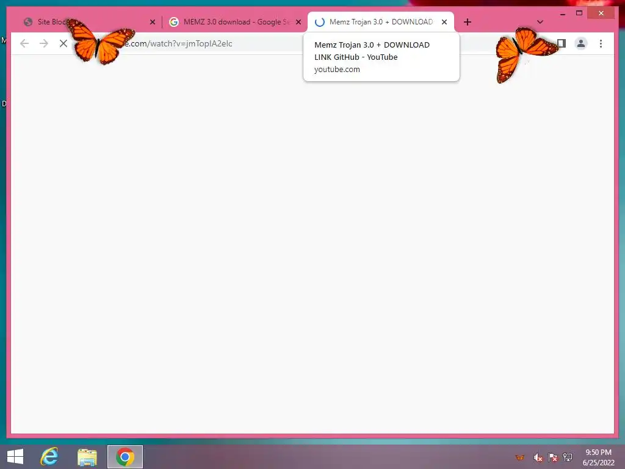
Task: Switch to the Site Blocked tab
Action: 89,22
